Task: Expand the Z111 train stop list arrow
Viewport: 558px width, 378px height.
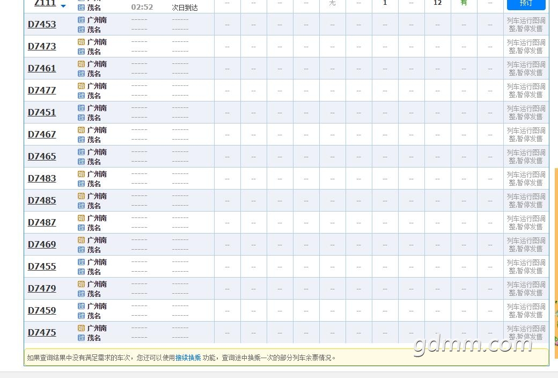Action: (x=63, y=6)
